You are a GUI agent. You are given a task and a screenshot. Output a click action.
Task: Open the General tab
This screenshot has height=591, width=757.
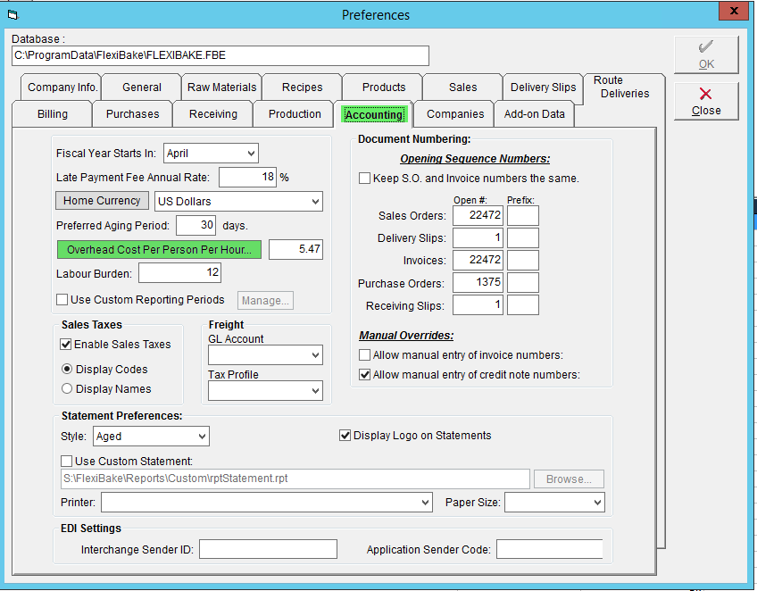click(141, 87)
